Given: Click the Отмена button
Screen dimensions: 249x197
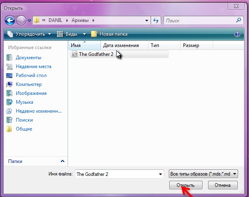Looking at the screenshot, I should tap(223, 185).
